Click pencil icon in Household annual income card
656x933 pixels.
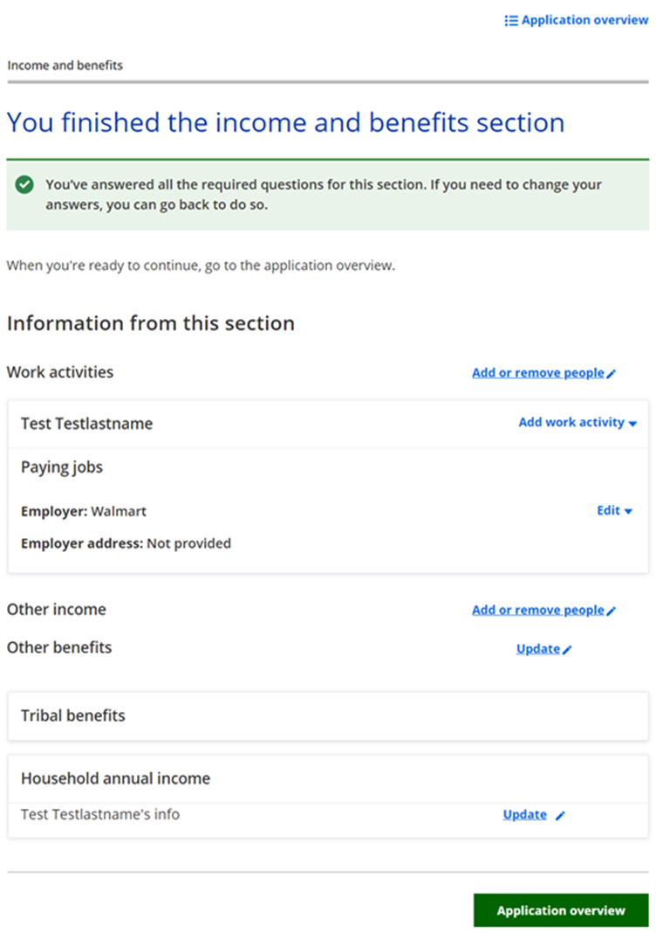pos(560,816)
